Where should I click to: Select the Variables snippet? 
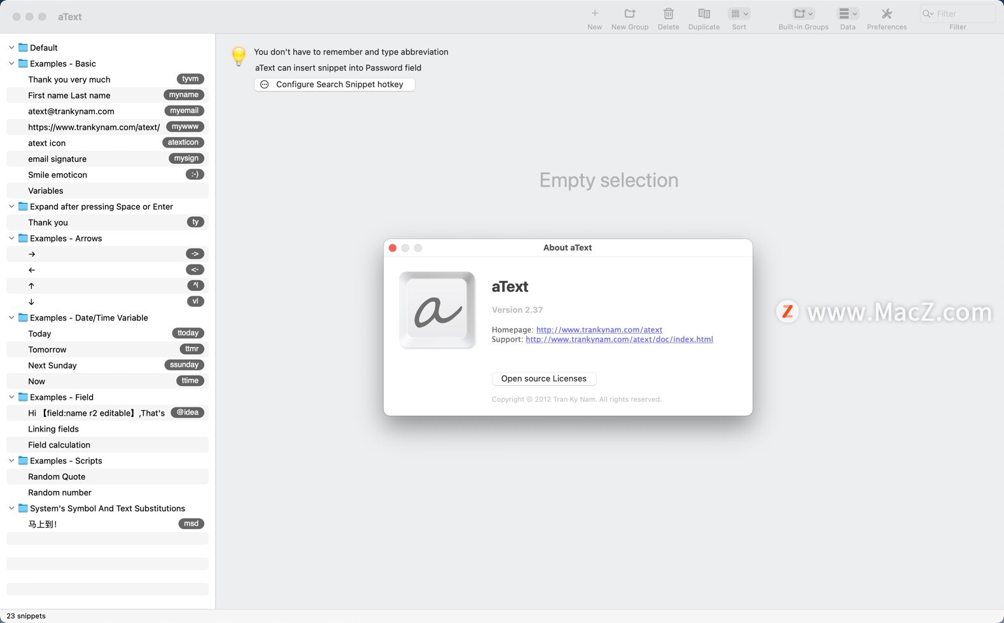click(x=108, y=191)
